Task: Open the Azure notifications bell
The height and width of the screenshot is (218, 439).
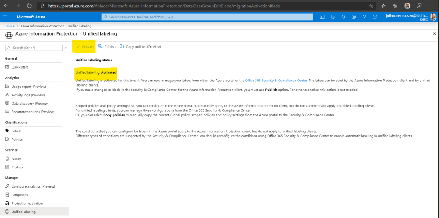Action: 343,17
